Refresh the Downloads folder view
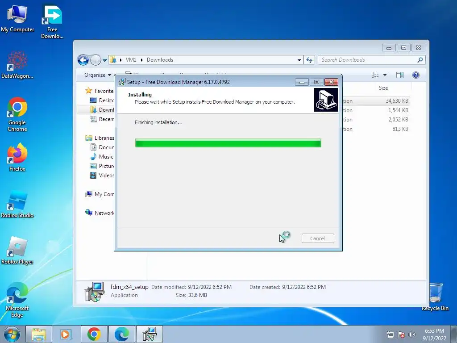Viewport: 457px width, 343px height. 309,60
